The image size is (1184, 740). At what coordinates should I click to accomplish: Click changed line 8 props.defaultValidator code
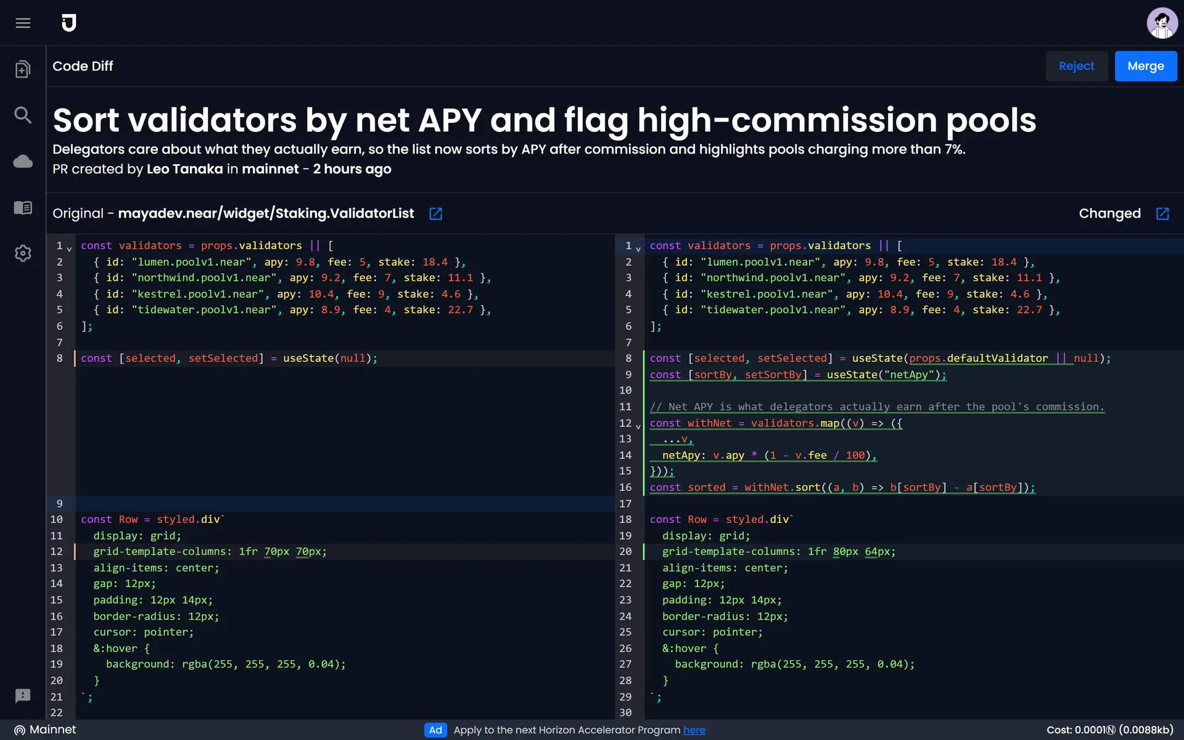[992, 358]
